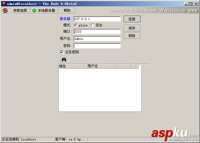200x143 pixels.
Task: Minimize the Dude window
Action: (186, 4)
